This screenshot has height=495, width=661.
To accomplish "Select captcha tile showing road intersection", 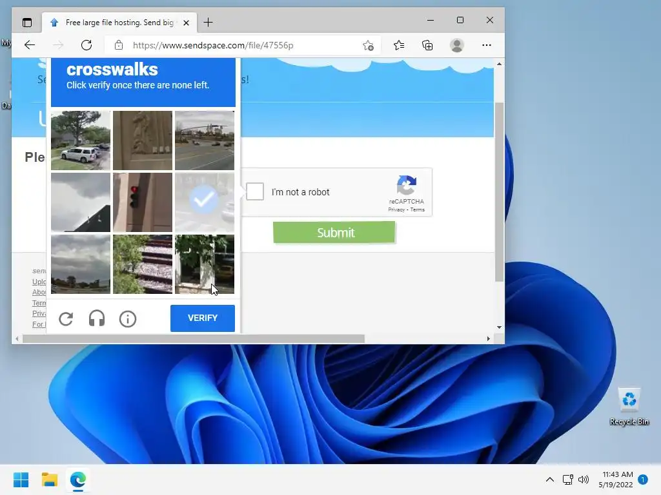I will (x=205, y=141).
